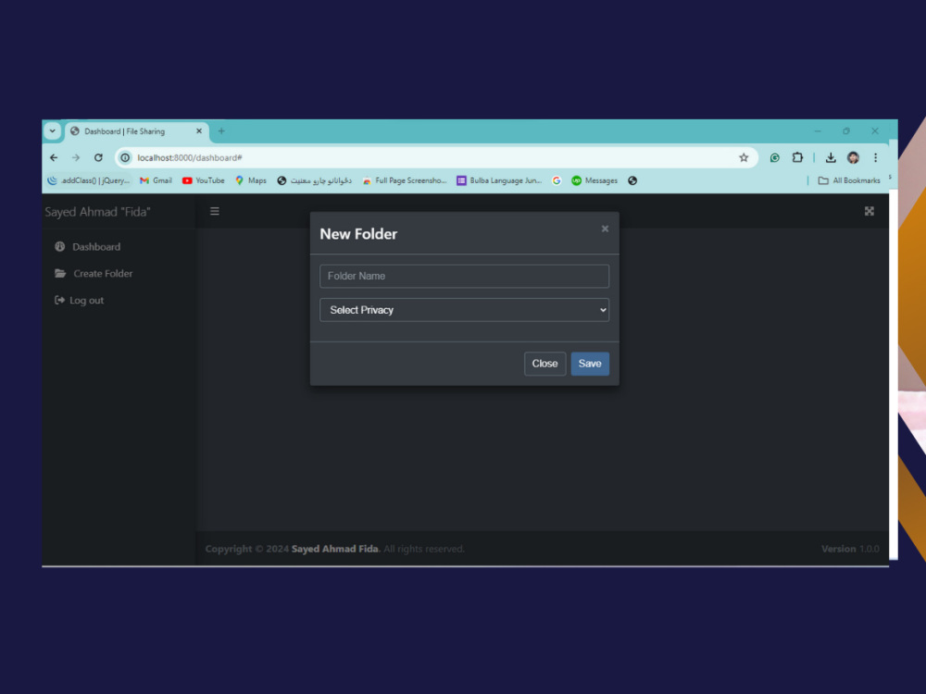Open the Select Privacy dropdown

[x=464, y=310]
